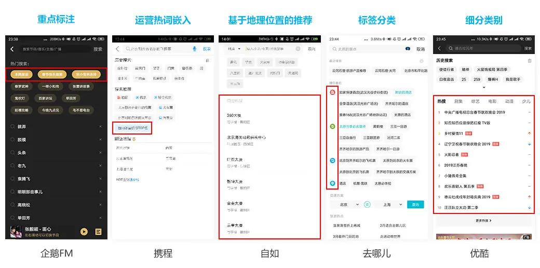Tap the 白夜追凶 history tag in 优酷
This screenshot has height=268, width=540.
(447, 79)
